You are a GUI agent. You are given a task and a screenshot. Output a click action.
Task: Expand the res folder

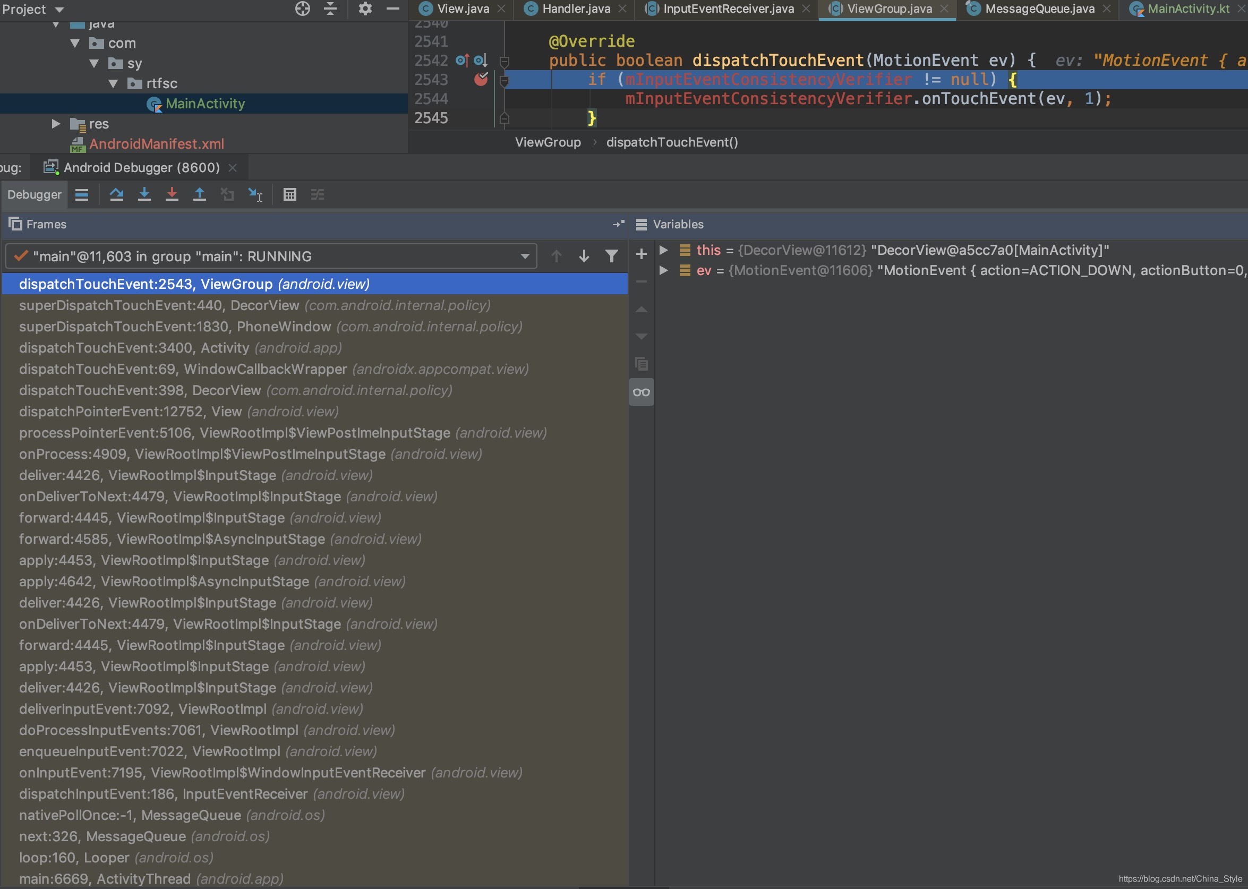click(x=56, y=124)
